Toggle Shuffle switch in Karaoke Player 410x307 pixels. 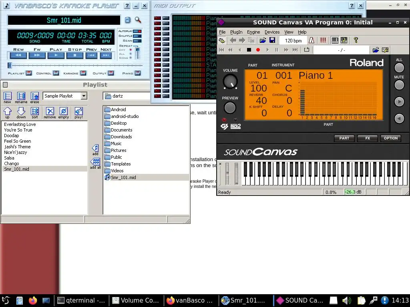tap(137, 36)
